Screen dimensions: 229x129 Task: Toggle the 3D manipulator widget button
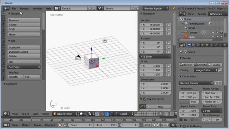tap(102, 114)
